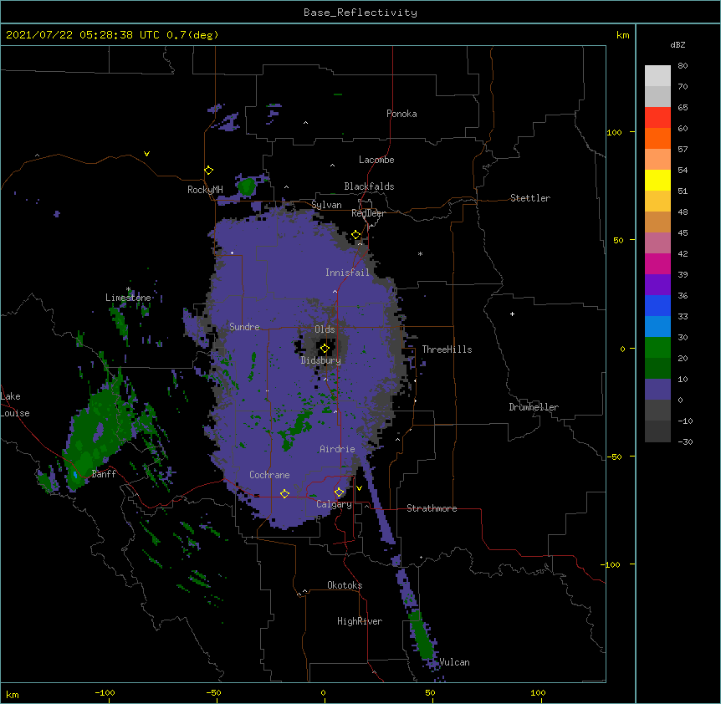Click the yellow diamond marker below RedDeer
This screenshot has width=721, height=704.
356,235
